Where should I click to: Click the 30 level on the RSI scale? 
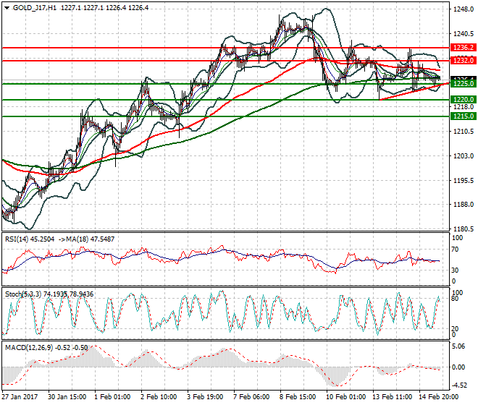coord(455,270)
